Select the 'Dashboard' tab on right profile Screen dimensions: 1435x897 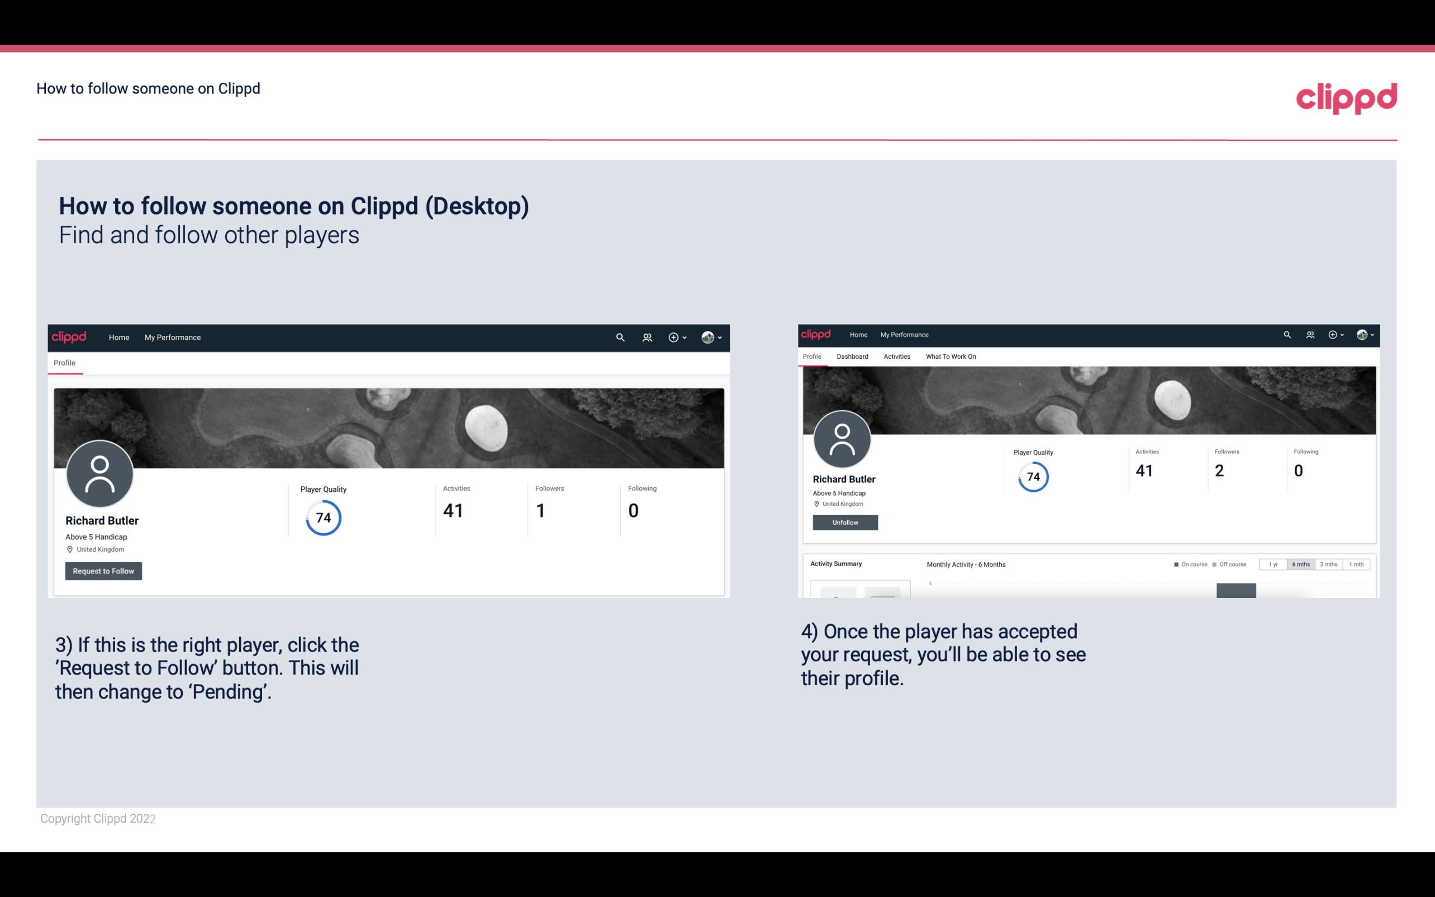click(852, 357)
